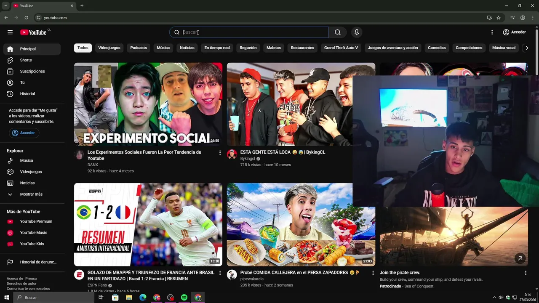Open Chrome tab search dropdown

[x=5, y=6]
